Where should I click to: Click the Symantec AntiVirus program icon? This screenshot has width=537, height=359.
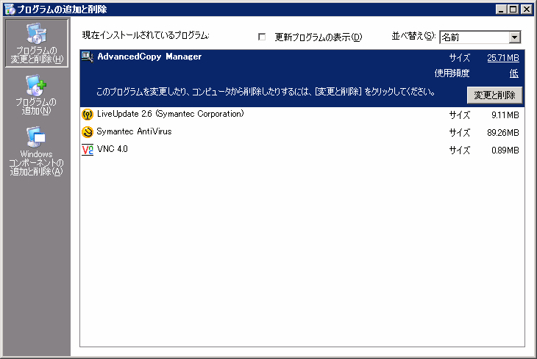(x=88, y=131)
